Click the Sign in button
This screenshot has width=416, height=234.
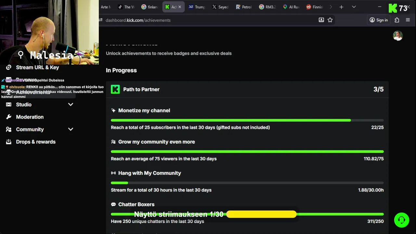point(379,20)
